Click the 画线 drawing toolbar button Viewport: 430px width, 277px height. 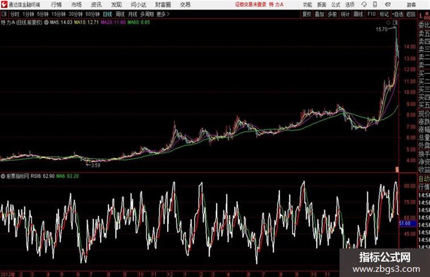click(358, 14)
